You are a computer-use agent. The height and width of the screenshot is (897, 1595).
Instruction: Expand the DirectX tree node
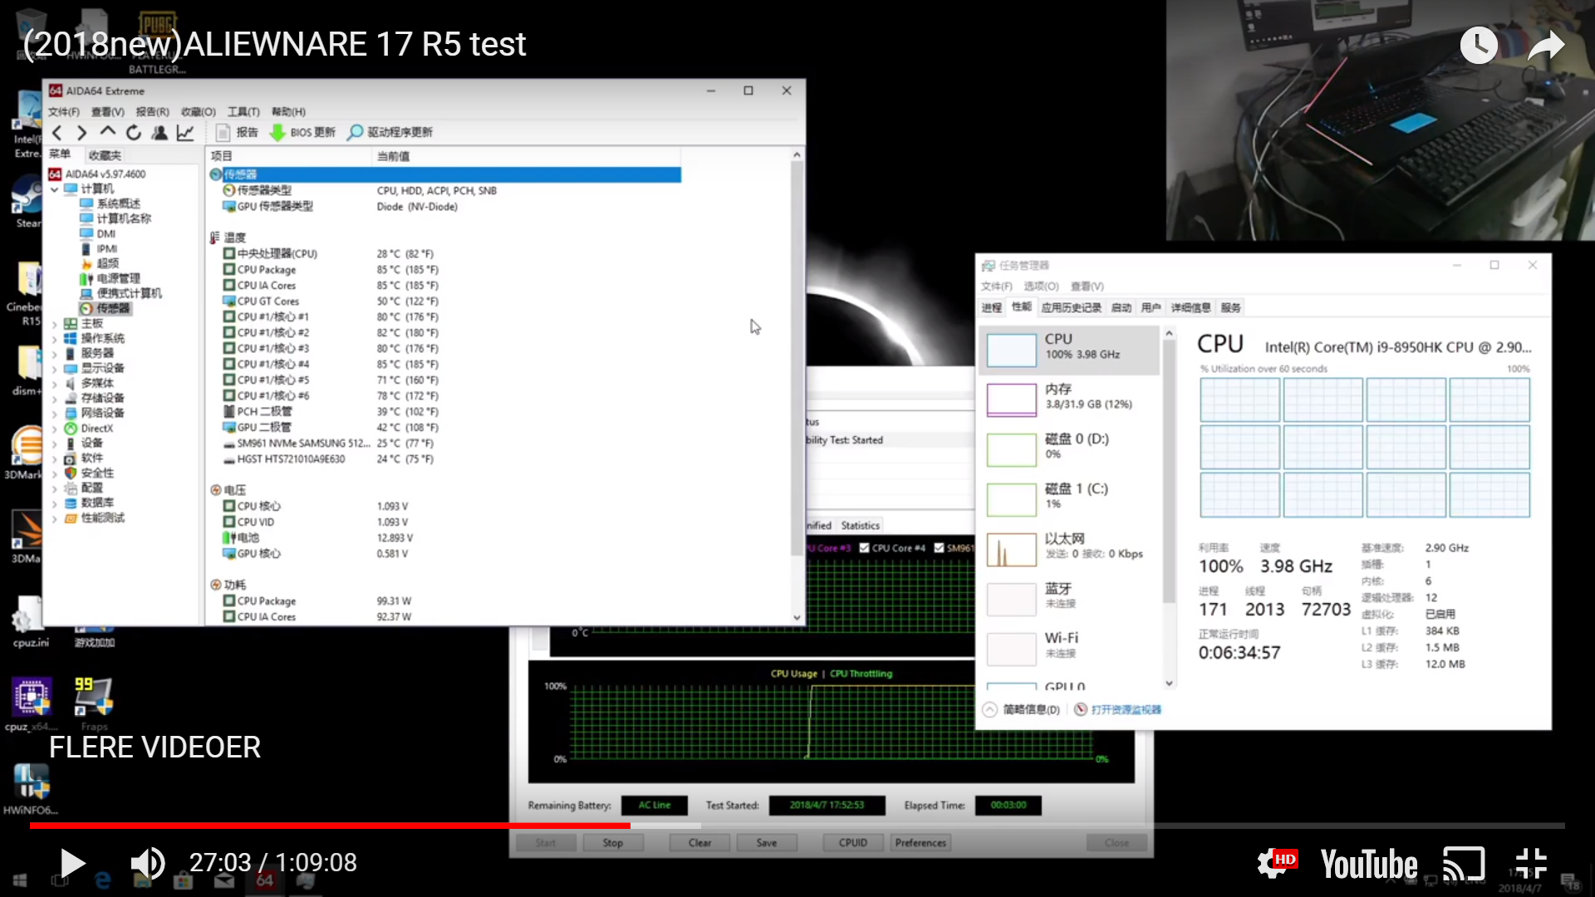(55, 429)
